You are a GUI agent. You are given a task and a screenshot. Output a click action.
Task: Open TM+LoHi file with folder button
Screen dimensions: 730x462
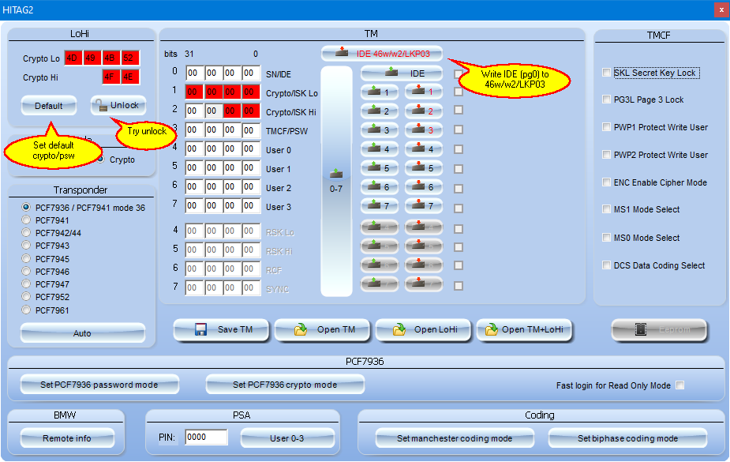(x=524, y=330)
